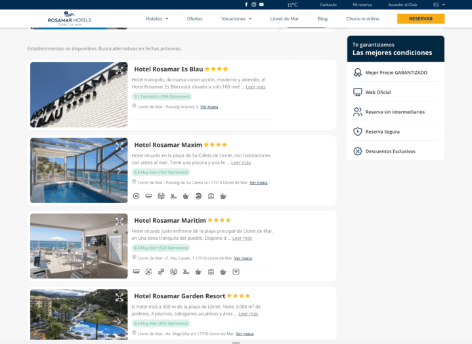Image resolution: width=472 pixels, height=344 pixels.
Task: Click the Reserva sin intermediarios people icon
Action: [x=358, y=112]
